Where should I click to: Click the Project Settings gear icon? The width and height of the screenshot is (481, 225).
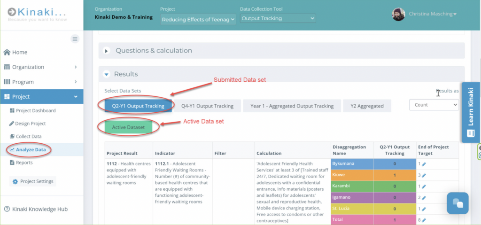click(15, 182)
